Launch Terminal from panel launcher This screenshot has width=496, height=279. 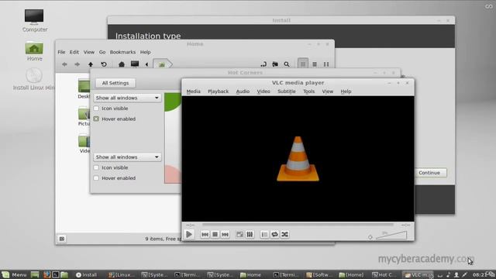tap(56, 274)
